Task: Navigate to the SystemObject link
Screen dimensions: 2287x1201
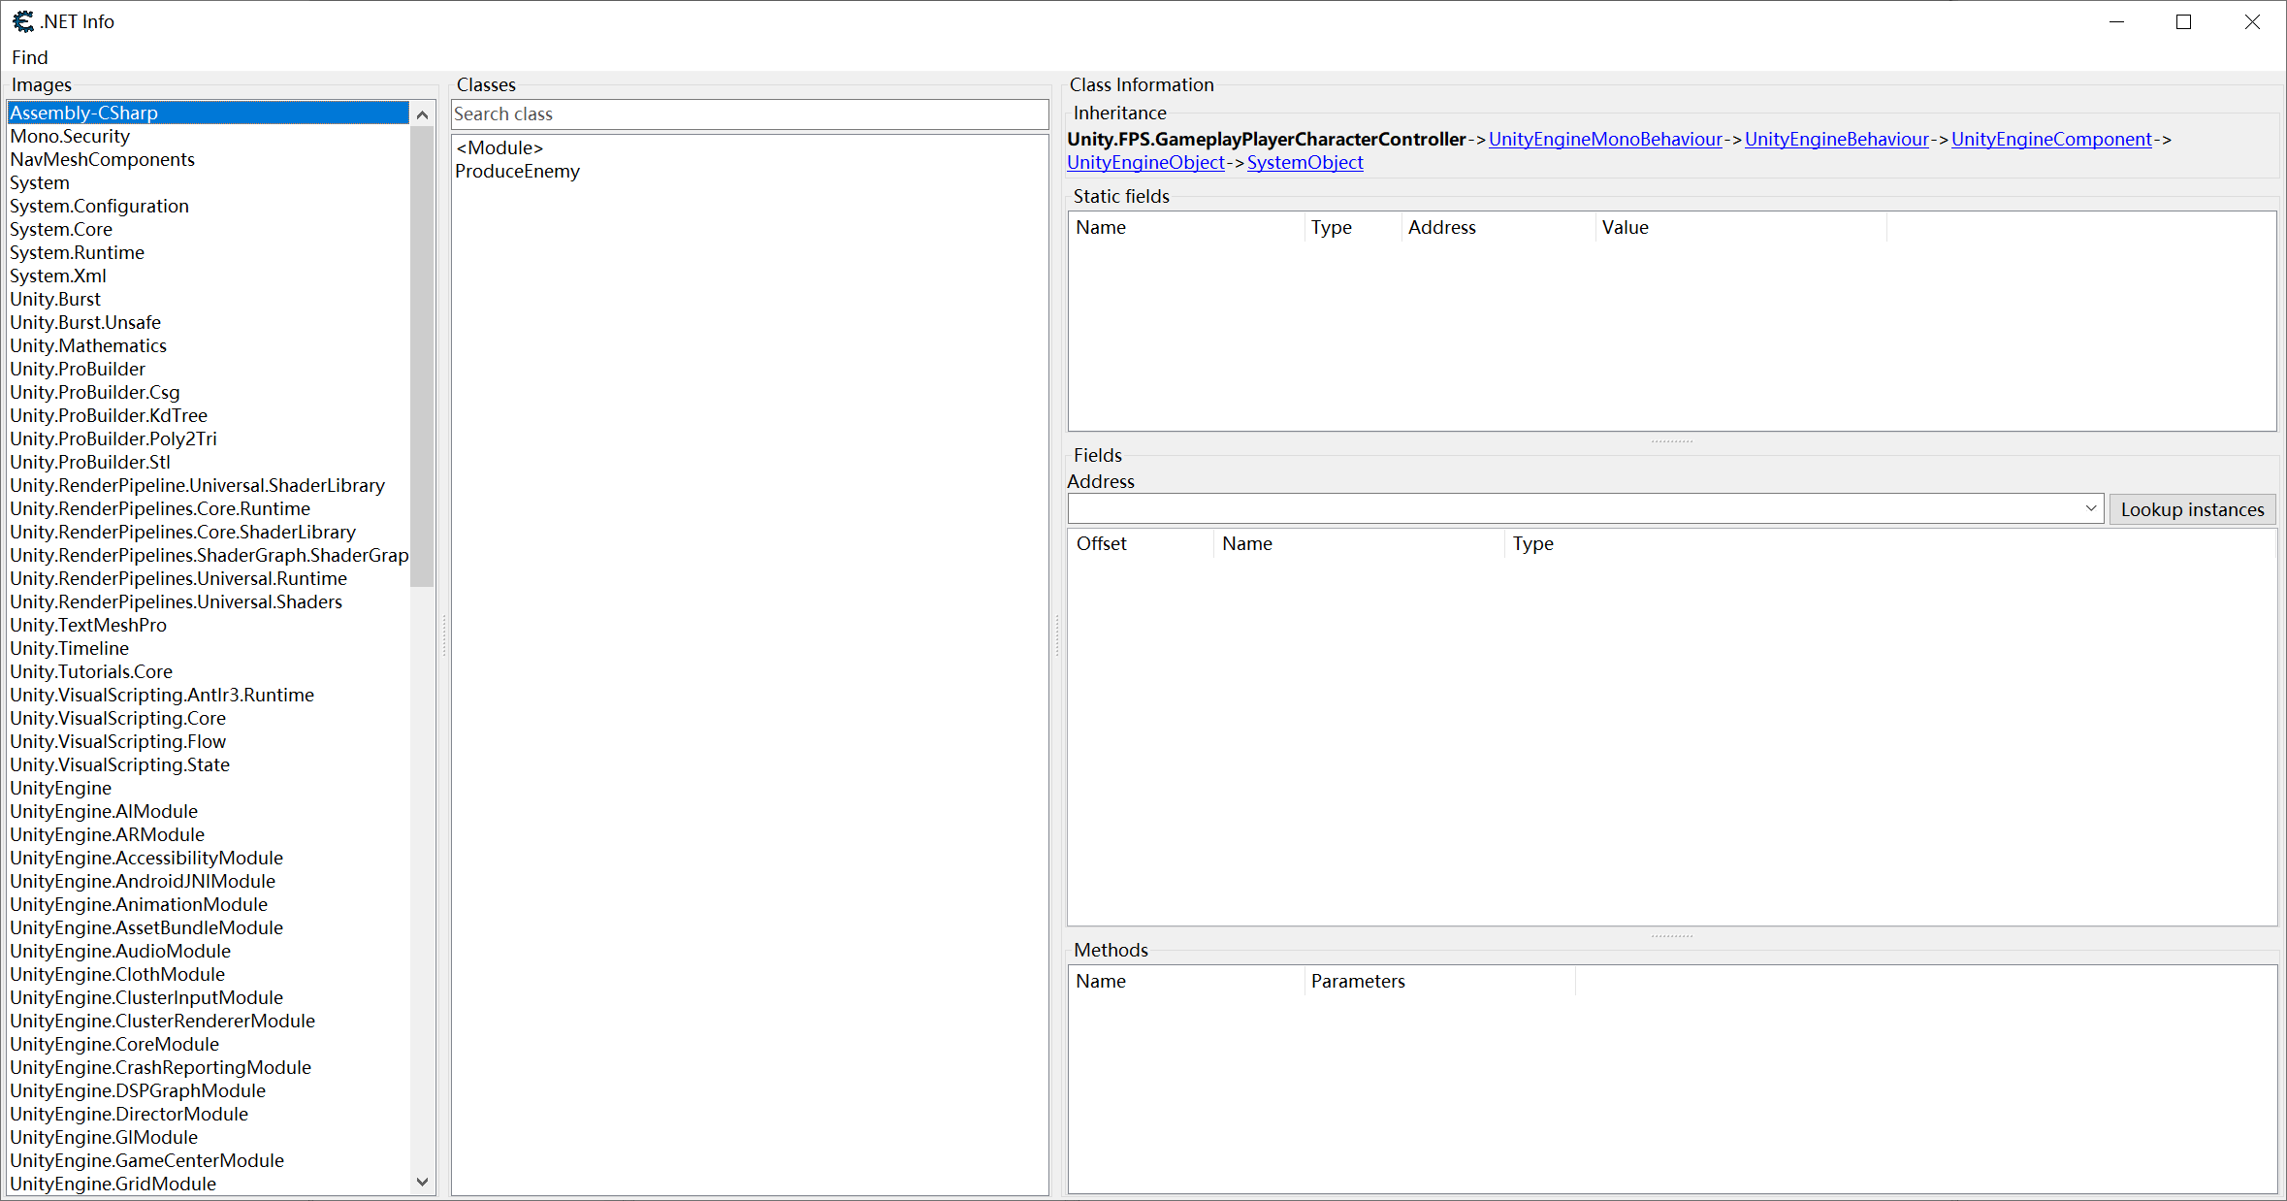Action: coord(1305,163)
